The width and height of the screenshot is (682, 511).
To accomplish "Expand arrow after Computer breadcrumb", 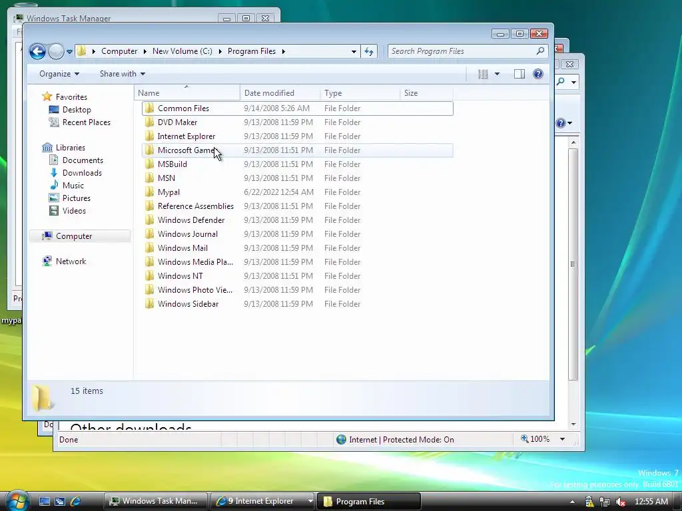I will (x=145, y=51).
